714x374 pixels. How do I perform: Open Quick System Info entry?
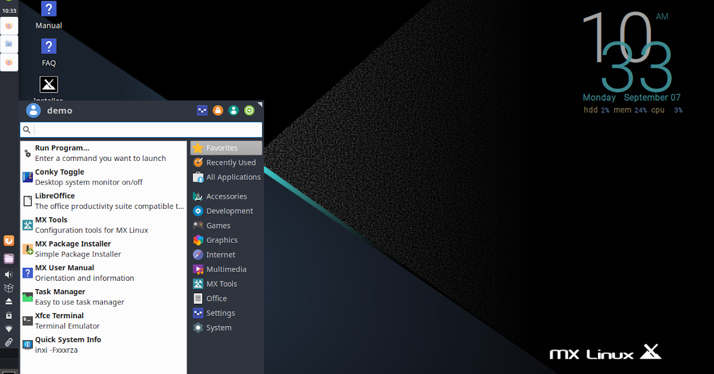pyautogui.click(x=103, y=344)
